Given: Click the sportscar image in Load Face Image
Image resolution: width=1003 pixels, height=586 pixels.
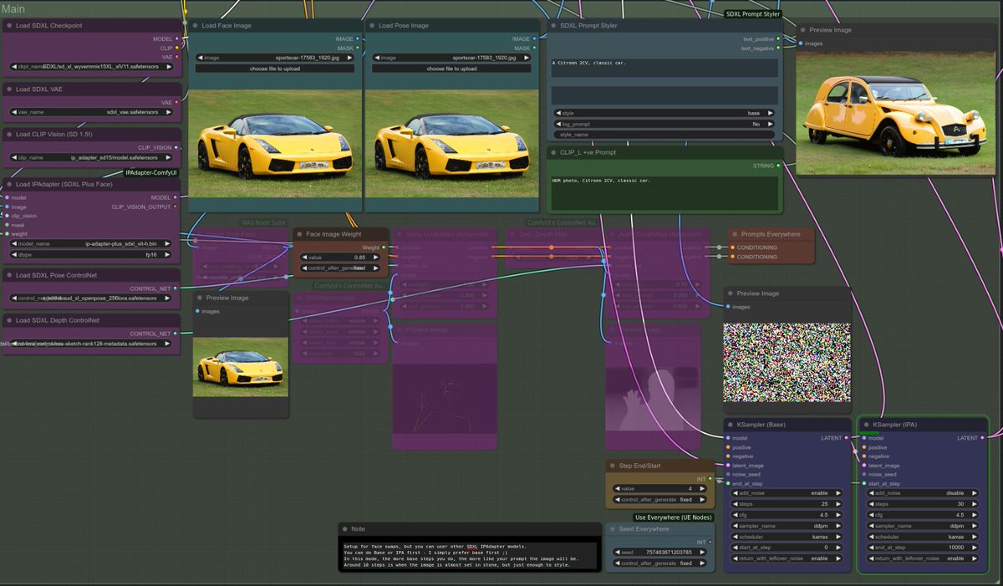Looking at the screenshot, I should [275, 145].
